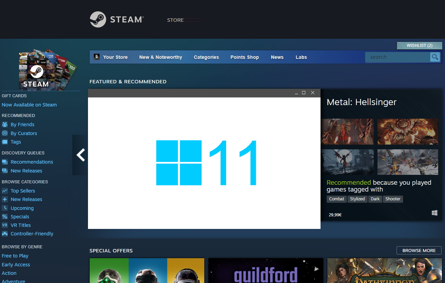Expand the Categories dropdown
Image resolution: width=445 pixels, height=283 pixels.
[x=206, y=57]
